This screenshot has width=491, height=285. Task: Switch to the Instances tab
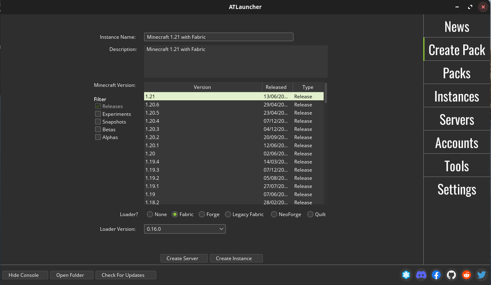click(x=457, y=96)
